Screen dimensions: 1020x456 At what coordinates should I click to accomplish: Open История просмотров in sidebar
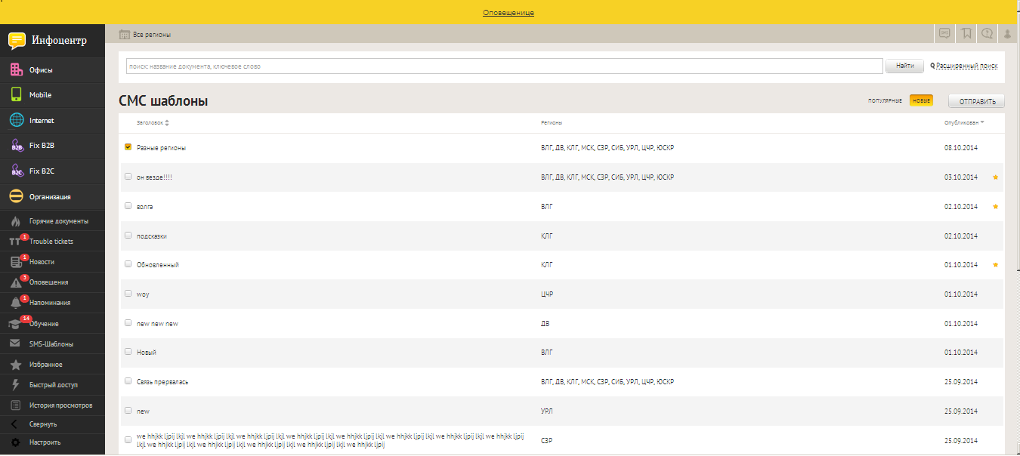click(53, 405)
